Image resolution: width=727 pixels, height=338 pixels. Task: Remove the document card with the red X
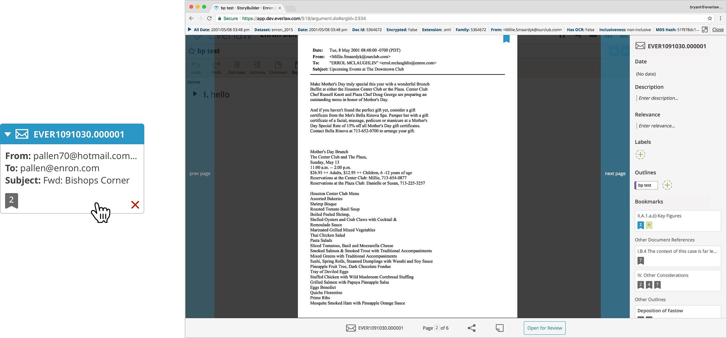pos(135,205)
